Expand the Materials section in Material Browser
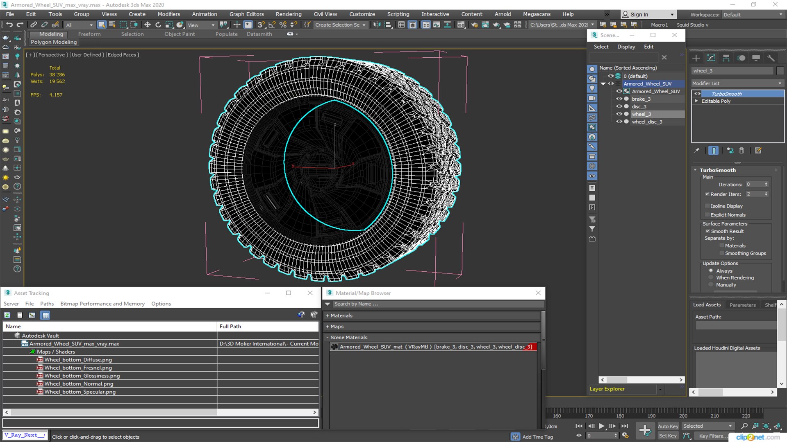The width and height of the screenshot is (787, 442). 432,316
